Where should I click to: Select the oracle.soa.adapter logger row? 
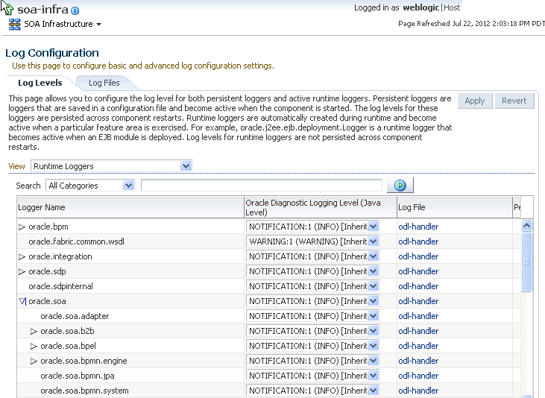[x=268, y=316]
